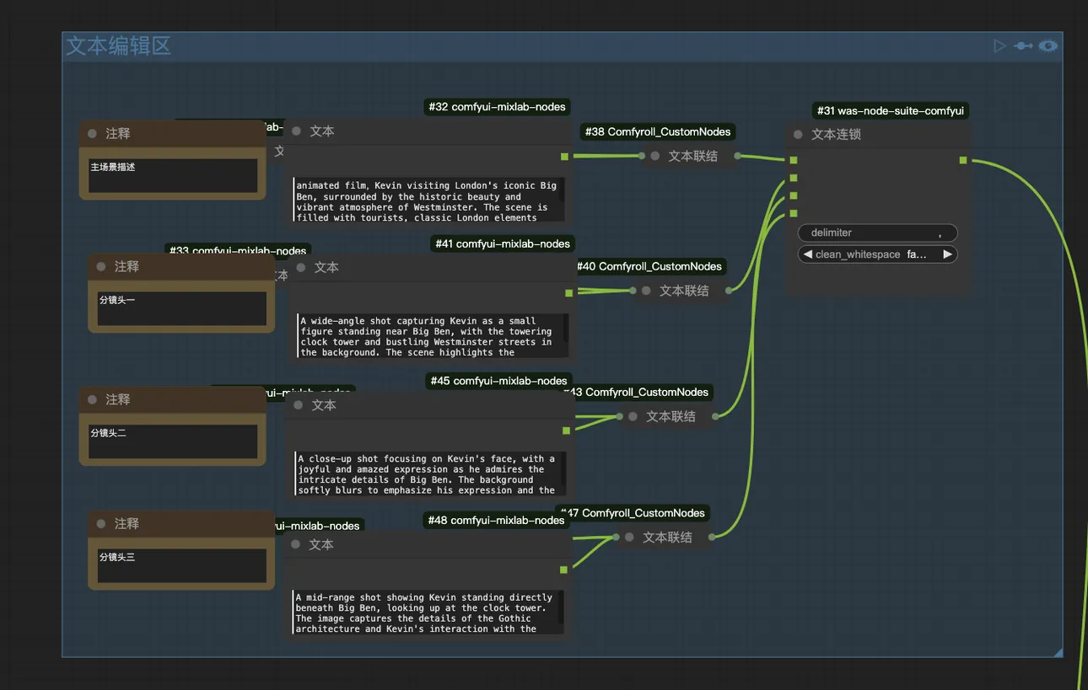
Task: Click the #31 was-node-suite-comfyui badge
Action: 891,111
